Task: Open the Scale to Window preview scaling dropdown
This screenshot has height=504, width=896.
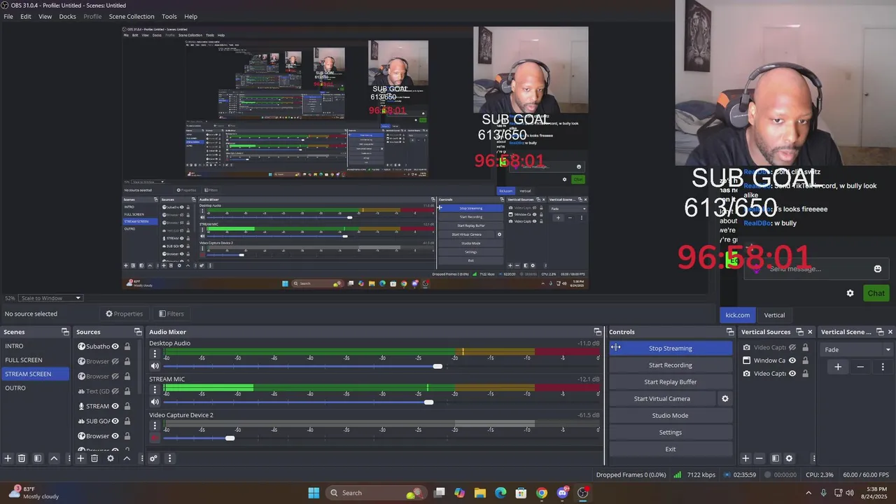Action: pyautogui.click(x=50, y=298)
